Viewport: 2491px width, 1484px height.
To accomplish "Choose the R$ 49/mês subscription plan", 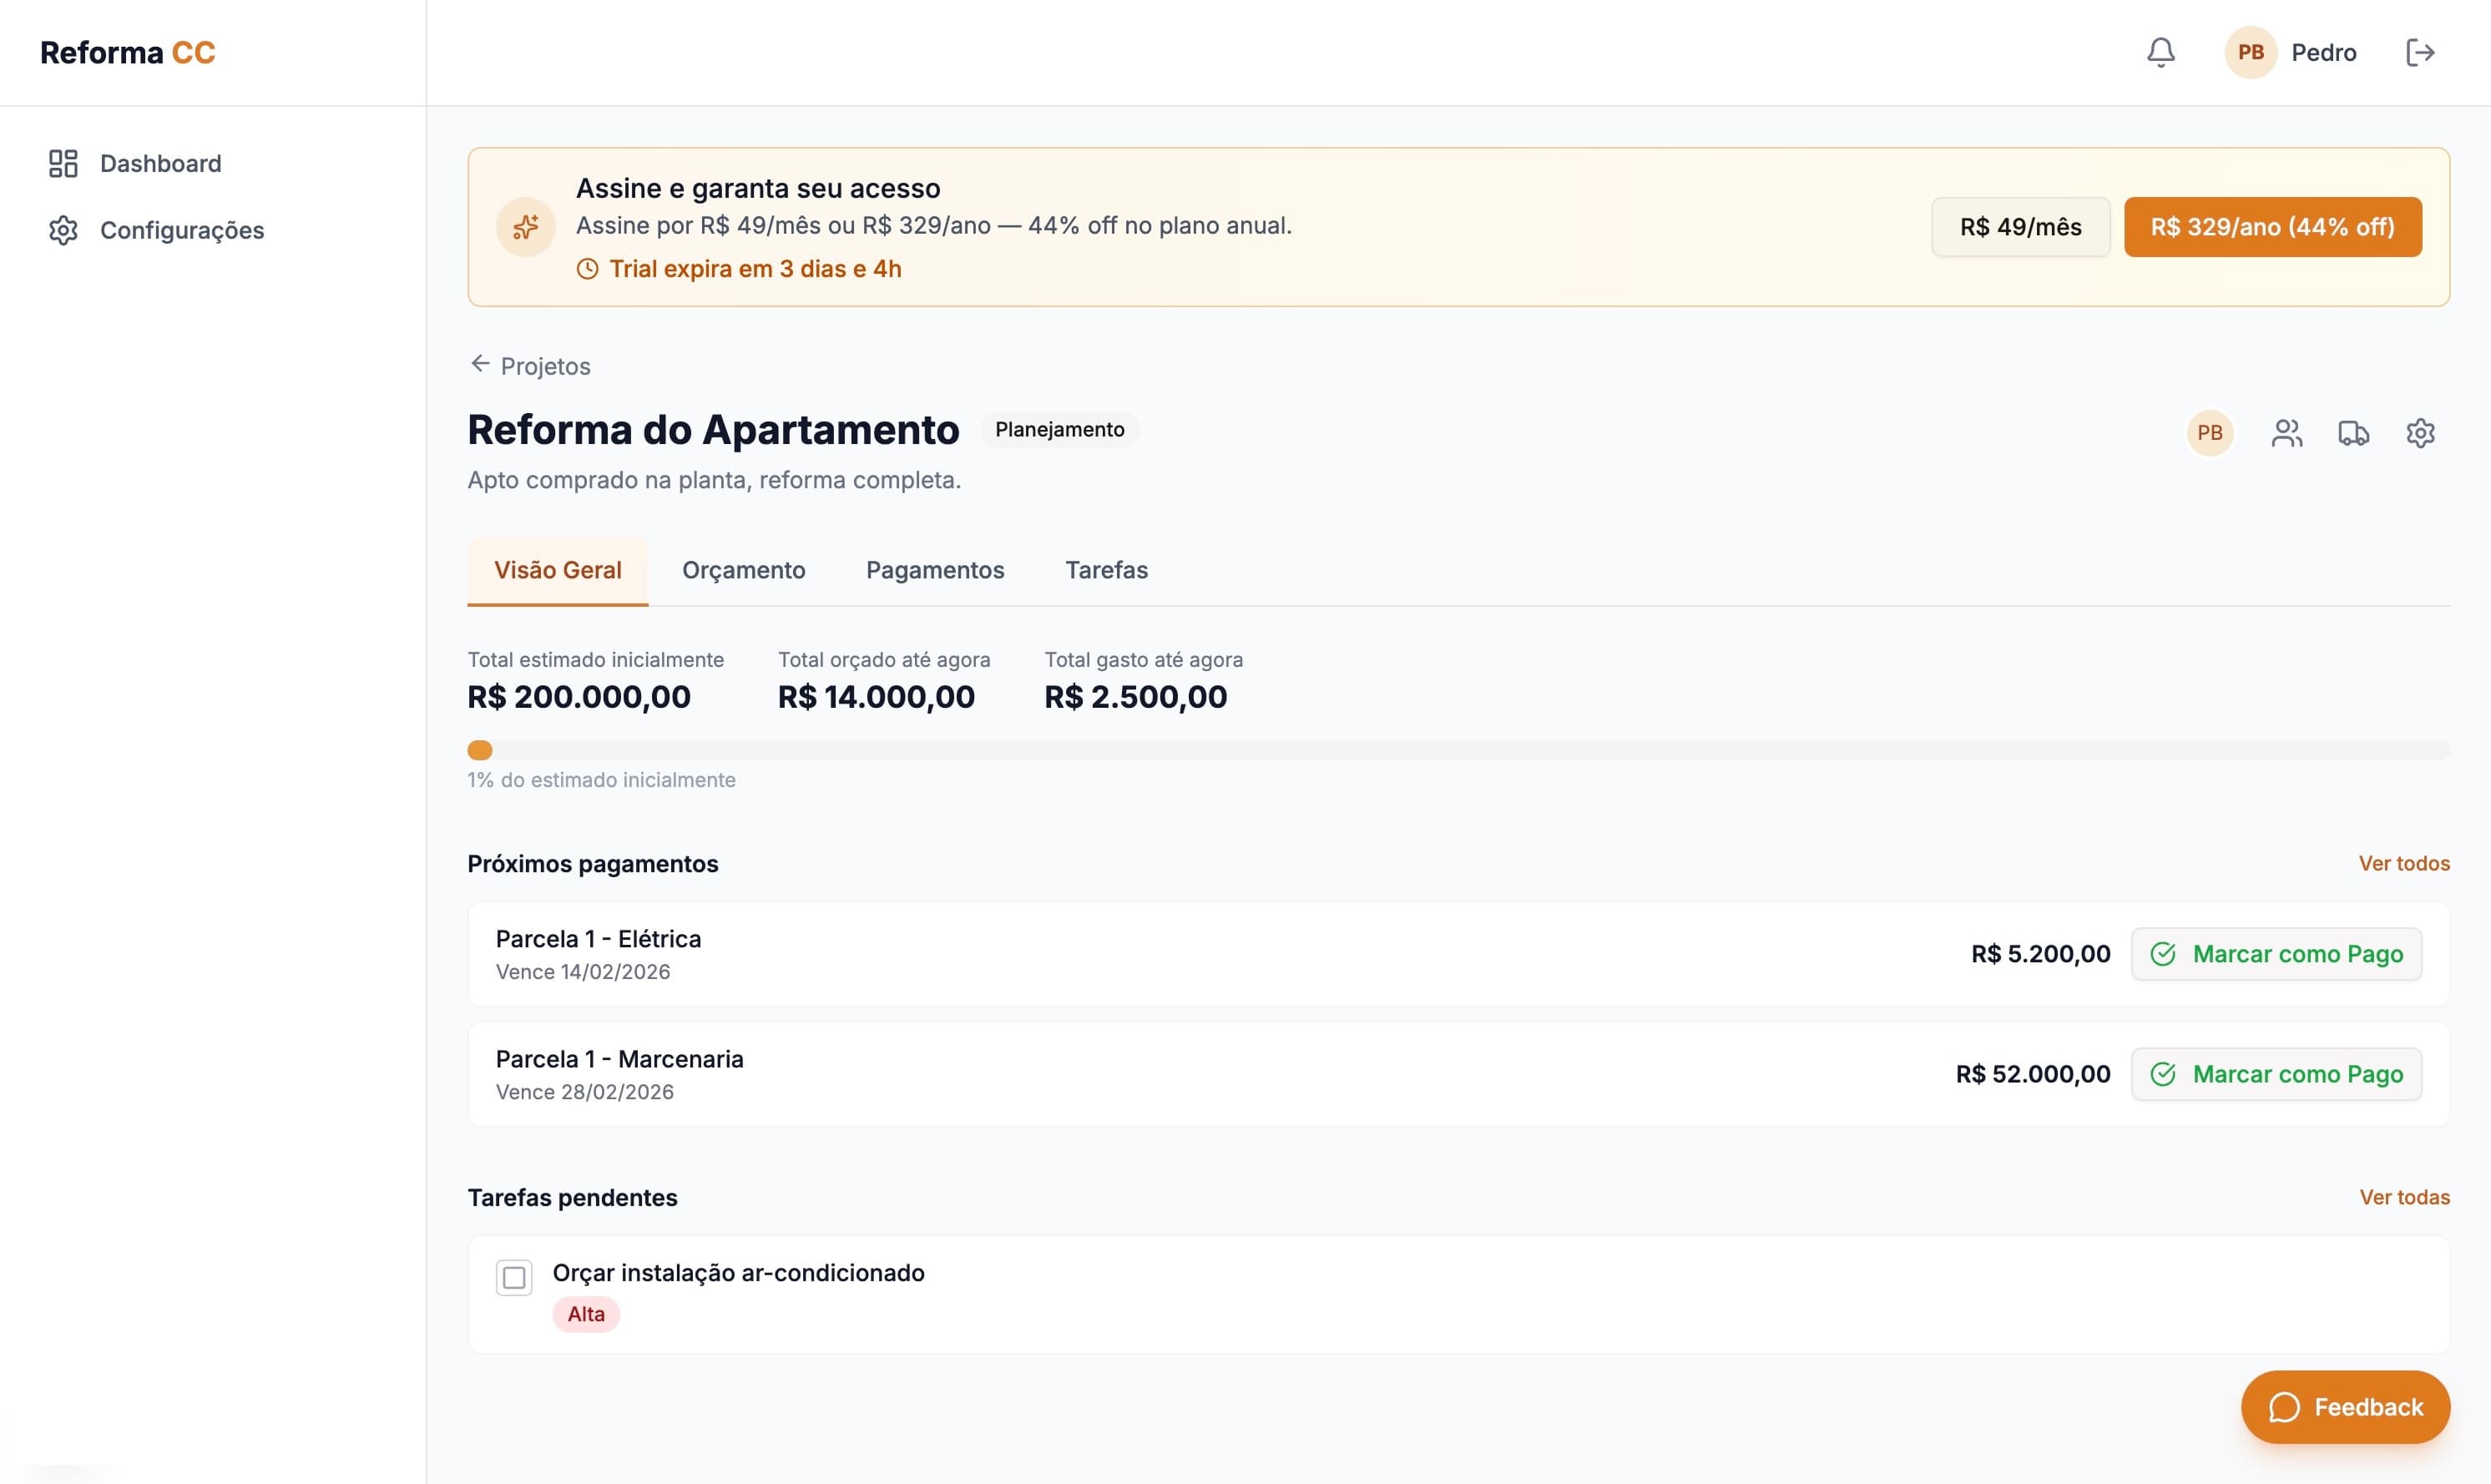I will [2020, 227].
